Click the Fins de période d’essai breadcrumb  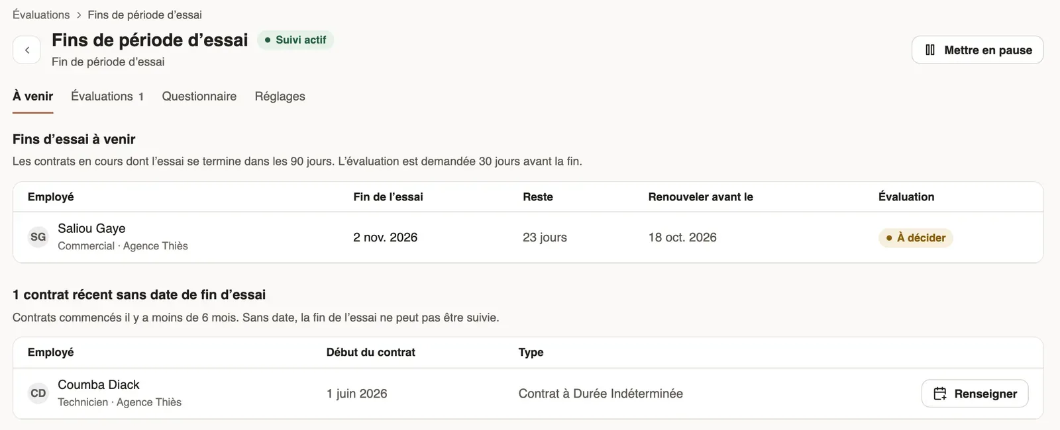tap(144, 15)
